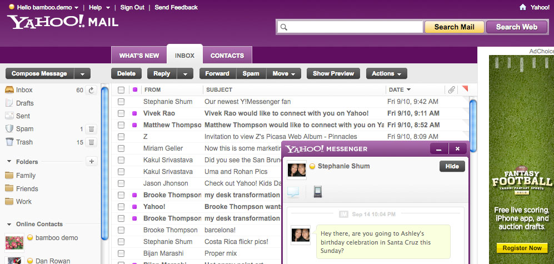Check the box for Vivek Rao's email
The height and width of the screenshot is (264, 554).
121,113
